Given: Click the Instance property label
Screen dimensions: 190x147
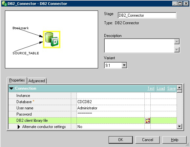Looking at the screenshot, I should tap(23, 96).
